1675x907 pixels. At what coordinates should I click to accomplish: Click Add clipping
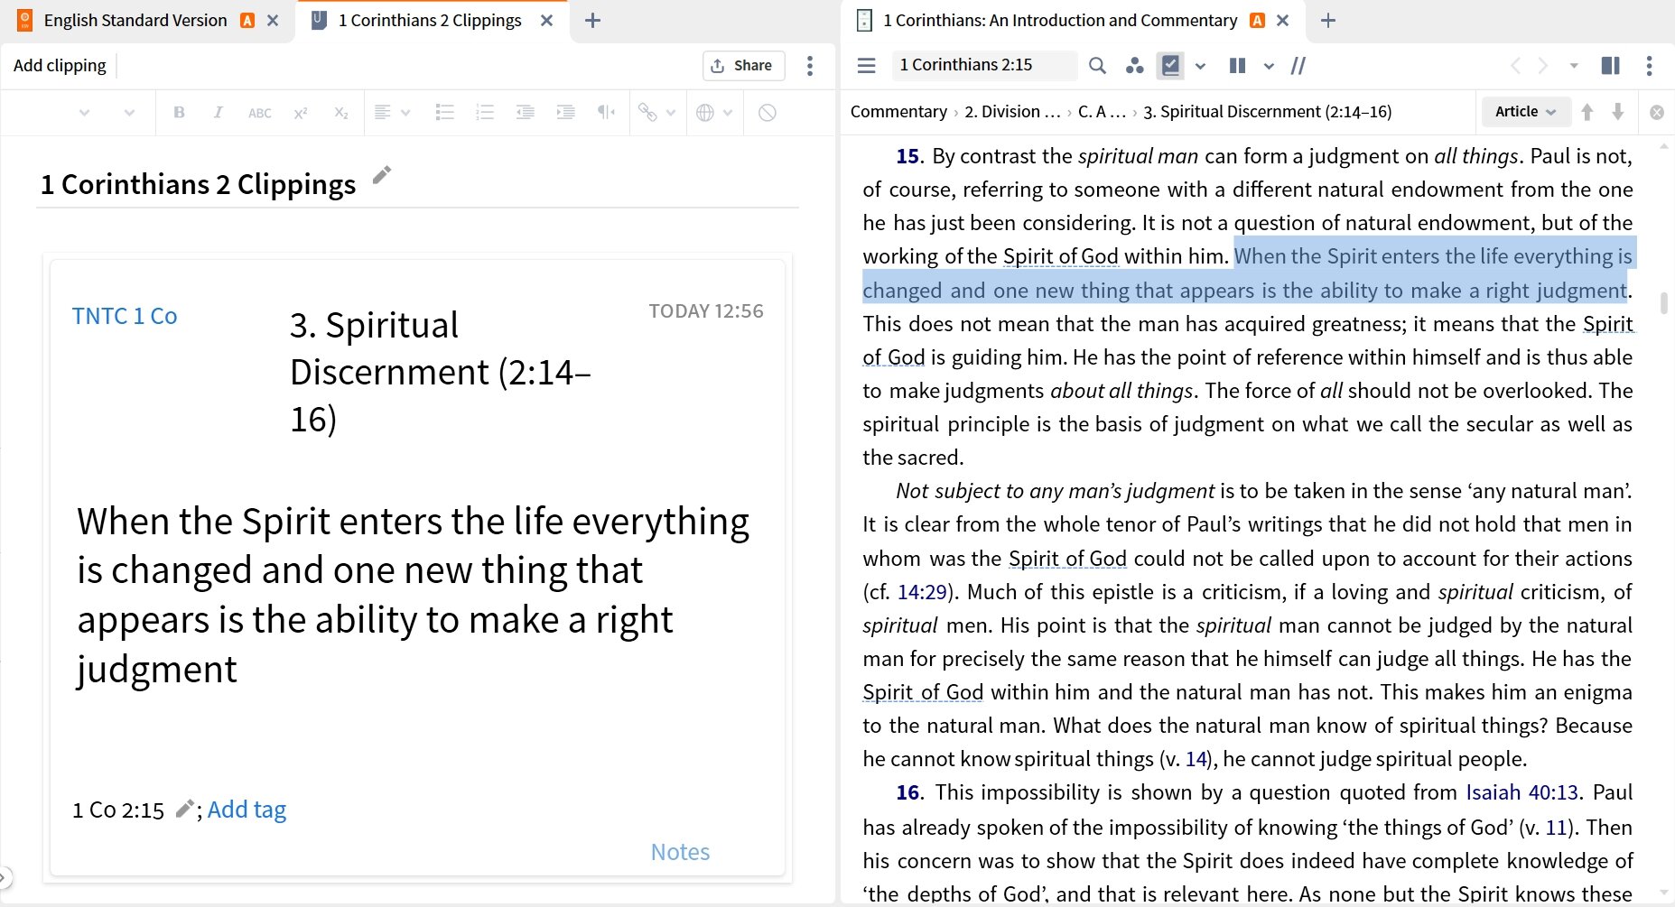point(60,65)
